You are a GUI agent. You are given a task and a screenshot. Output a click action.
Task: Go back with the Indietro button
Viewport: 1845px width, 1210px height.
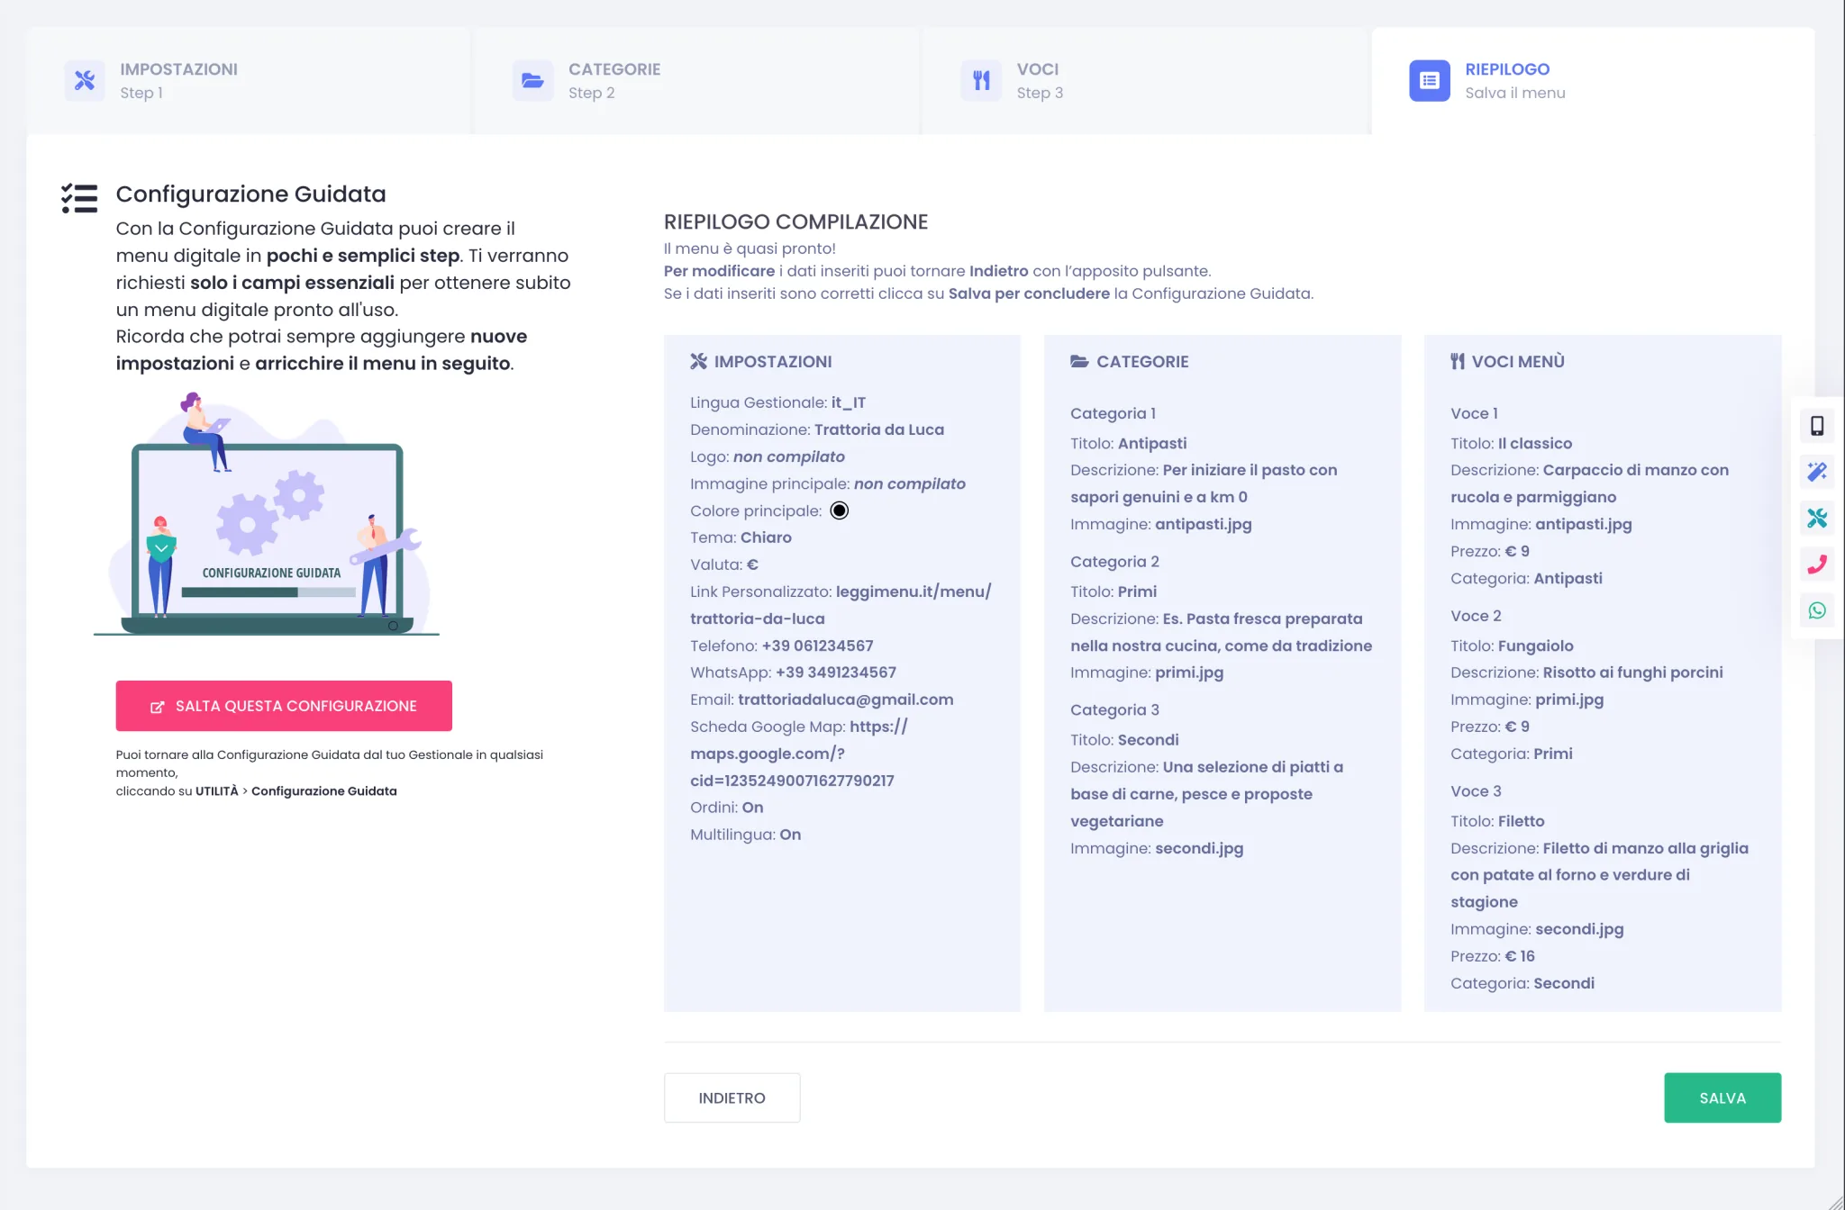coord(732,1097)
